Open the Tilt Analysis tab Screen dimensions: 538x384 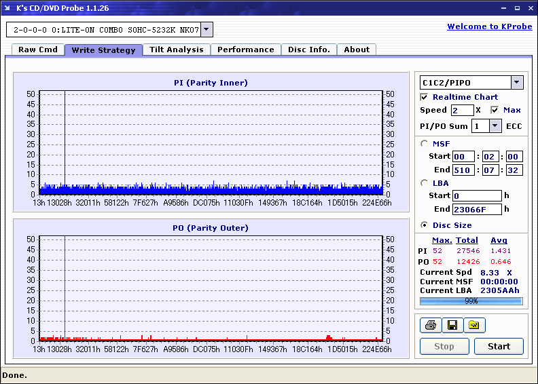click(177, 50)
